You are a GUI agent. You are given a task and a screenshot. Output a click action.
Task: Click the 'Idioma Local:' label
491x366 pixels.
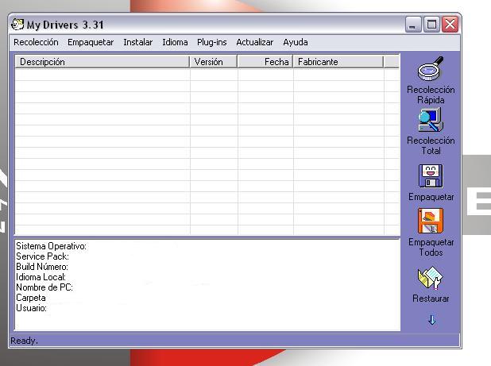pos(41,277)
